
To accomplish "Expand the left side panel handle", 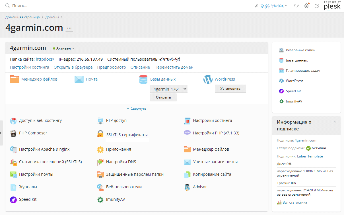I will [x=1, y=133].
